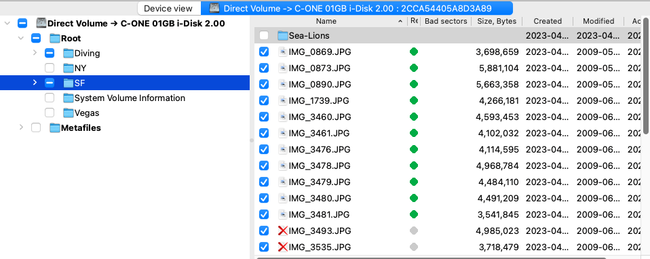
Task: Toggle the SF folder checkbox
Action: 50,83
